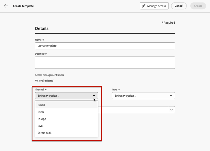Open Manage access dialog
Screen dimensions: 210x151
point(154,6)
